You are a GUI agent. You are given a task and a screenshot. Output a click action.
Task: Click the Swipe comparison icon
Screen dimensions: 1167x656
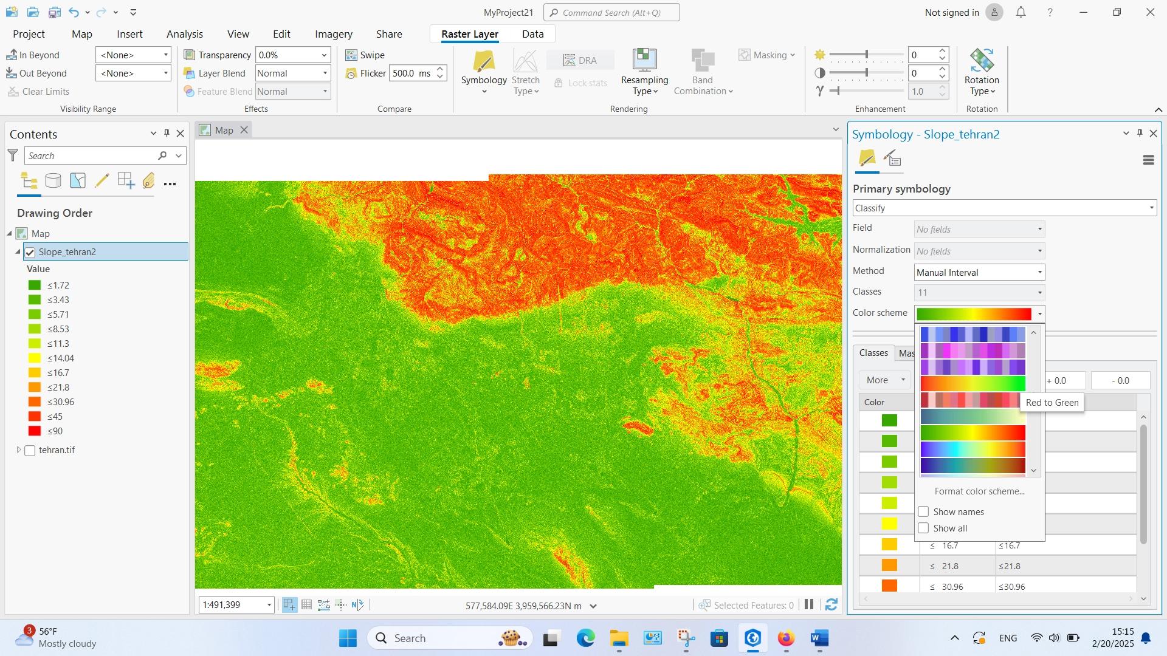click(x=351, y=53)
